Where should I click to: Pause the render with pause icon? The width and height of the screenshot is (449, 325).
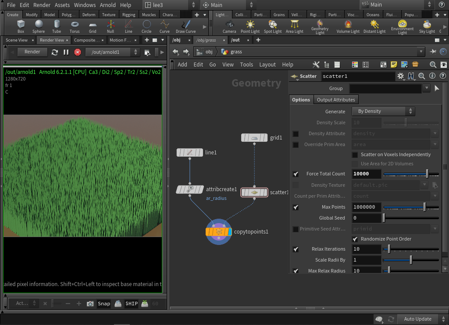66,52
